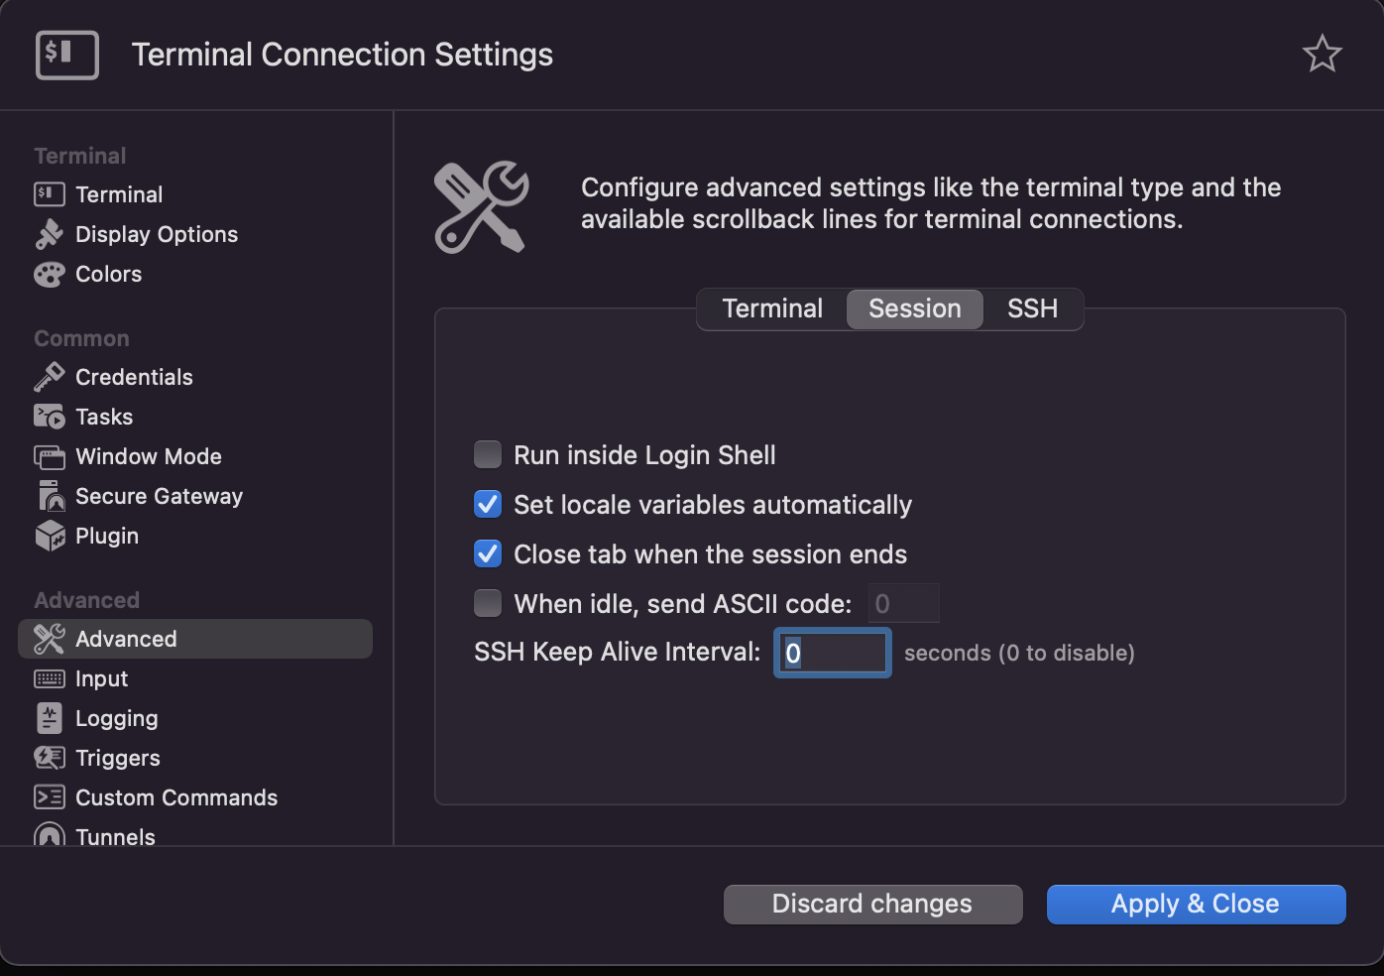Open Custom Commands via its icon
Screen dimensions: 1384x976
point(49,797)
